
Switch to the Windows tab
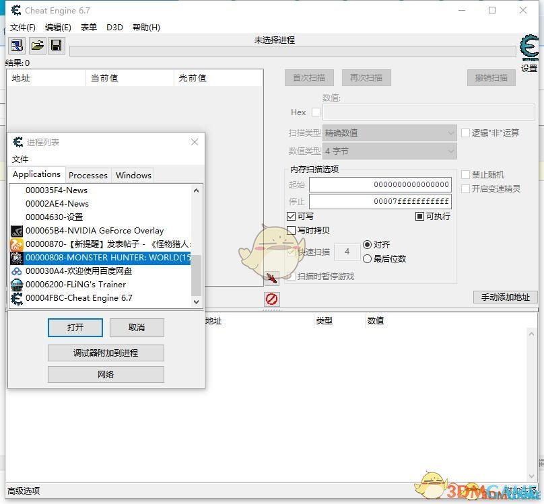(133, 176)
